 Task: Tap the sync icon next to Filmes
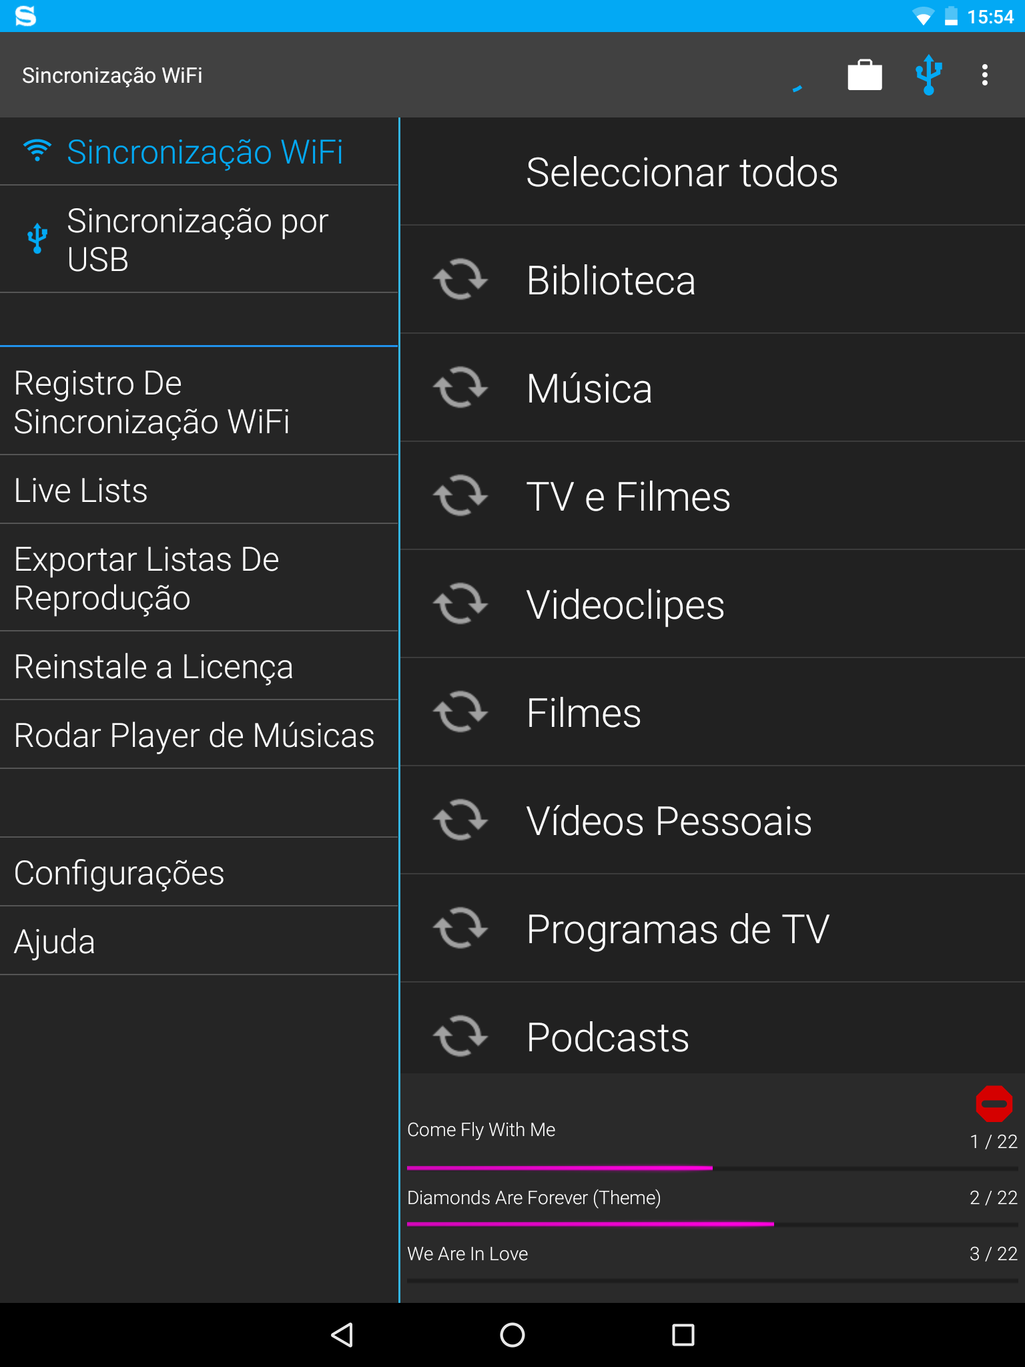460,712
